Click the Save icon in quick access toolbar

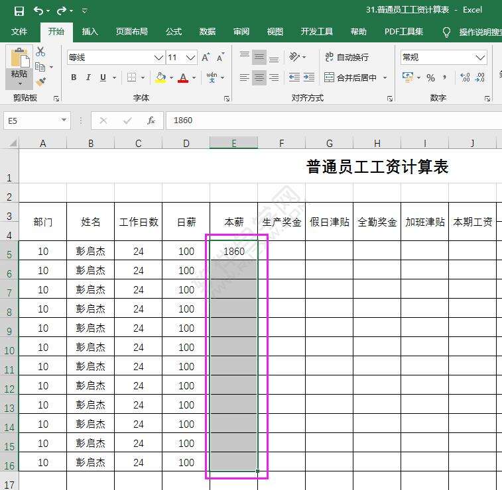click(19, 11)
